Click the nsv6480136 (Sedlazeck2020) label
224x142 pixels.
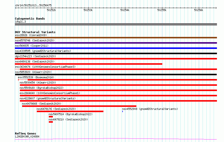pyautogui.click(x=35, y=61)
